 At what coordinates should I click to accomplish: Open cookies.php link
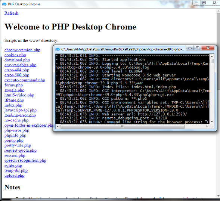(15, 55)
